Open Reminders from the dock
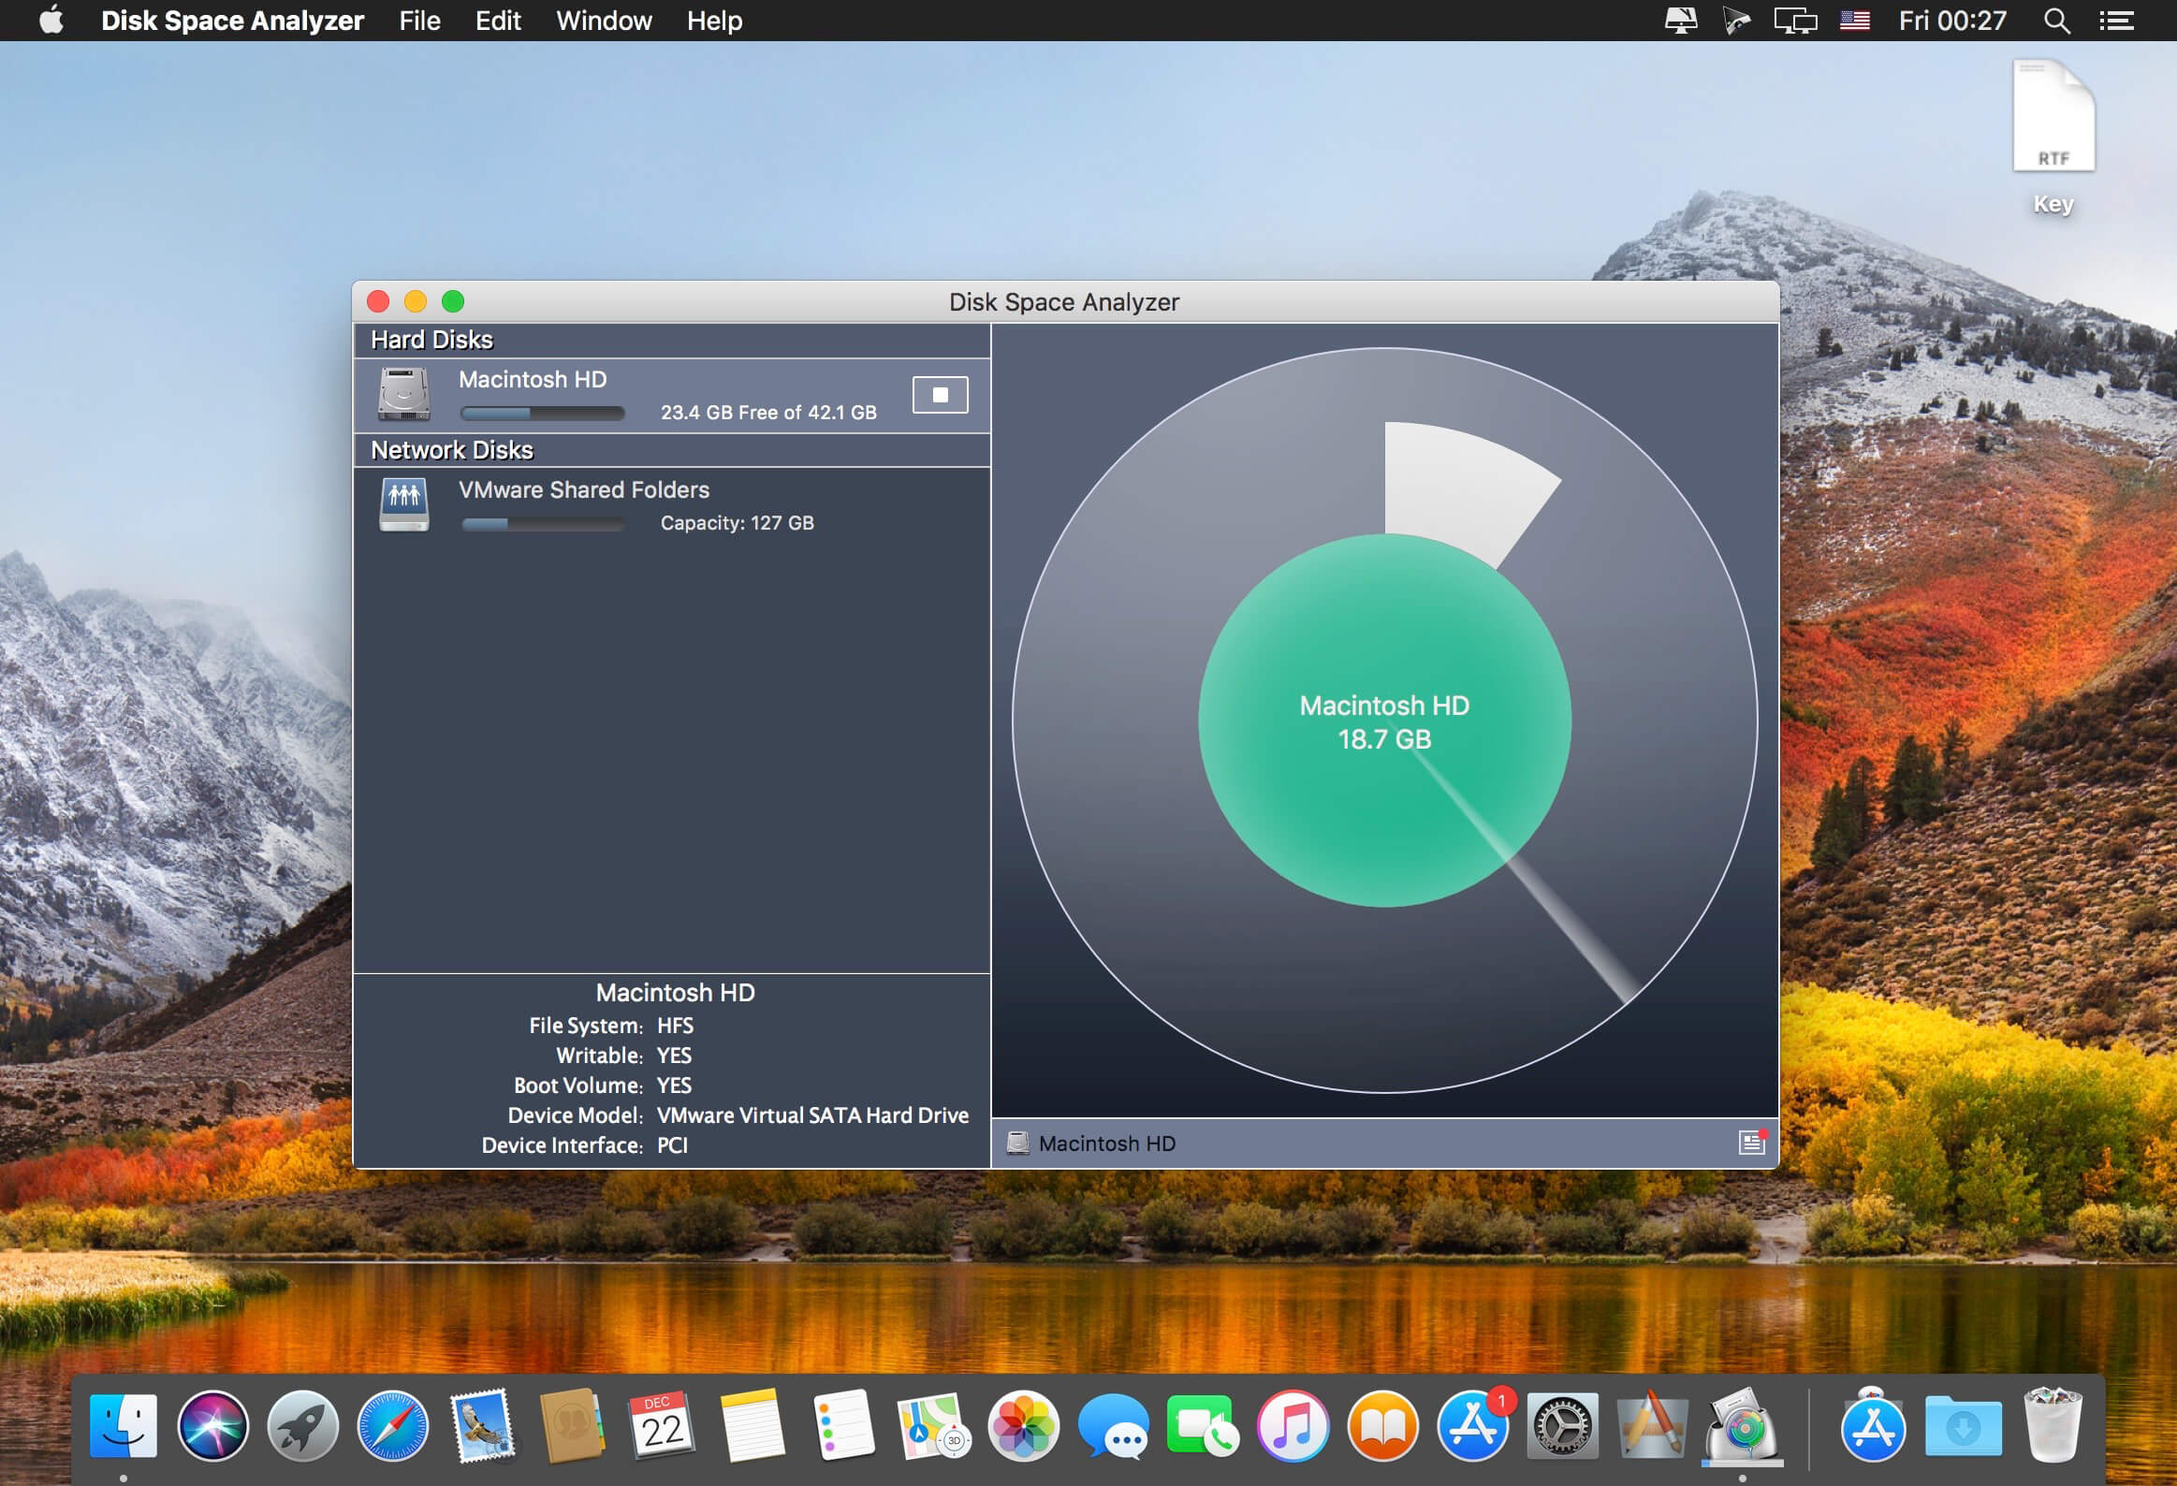Screen dimensions: 2177x1486 pos(843,1425)
